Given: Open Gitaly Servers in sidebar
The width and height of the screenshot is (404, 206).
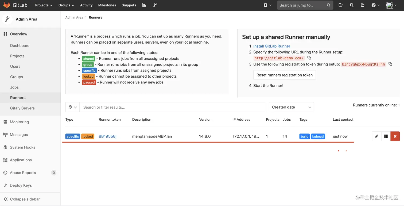Looking at the screenshot, I should tap(22, 108).
